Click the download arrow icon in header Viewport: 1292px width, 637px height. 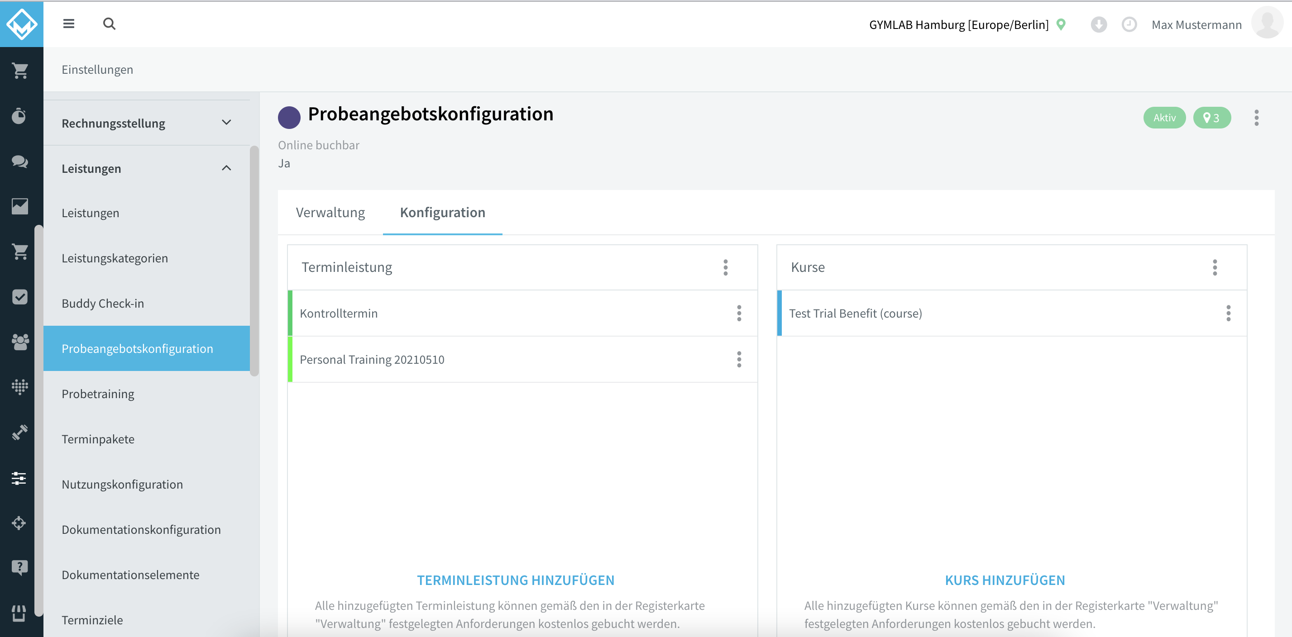(1098, 24)
